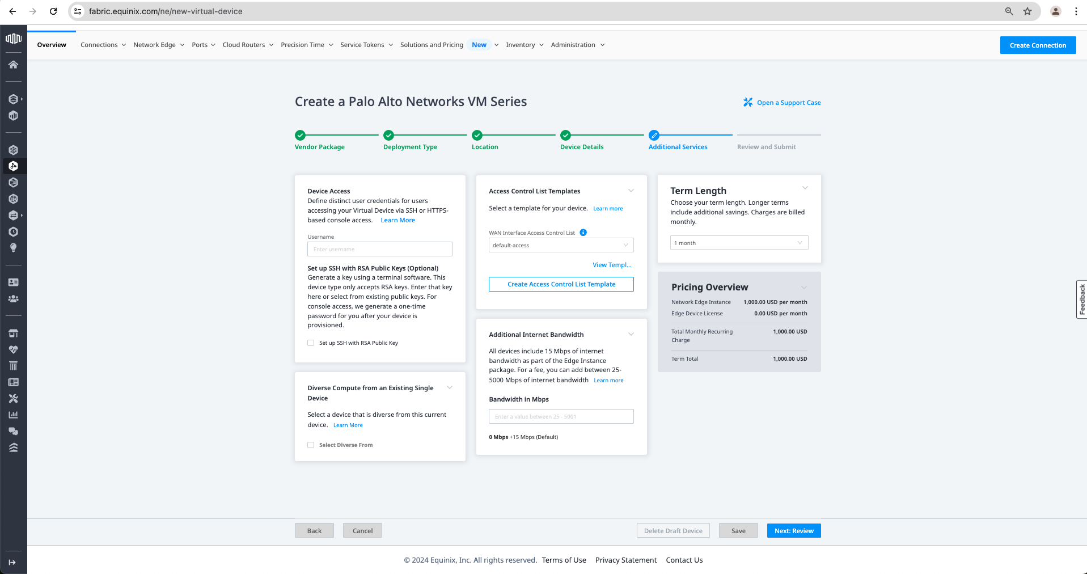The width and height of the screenshot is (1087, 574).
Task: Reload the page with the refresh icon
Action: pyautogui.click(x=53, y=11)
